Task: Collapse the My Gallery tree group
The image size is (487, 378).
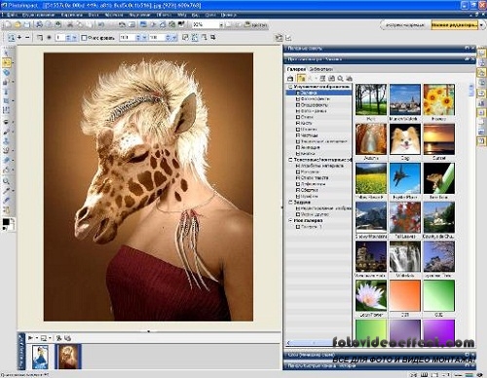Action: pos(290,220)
